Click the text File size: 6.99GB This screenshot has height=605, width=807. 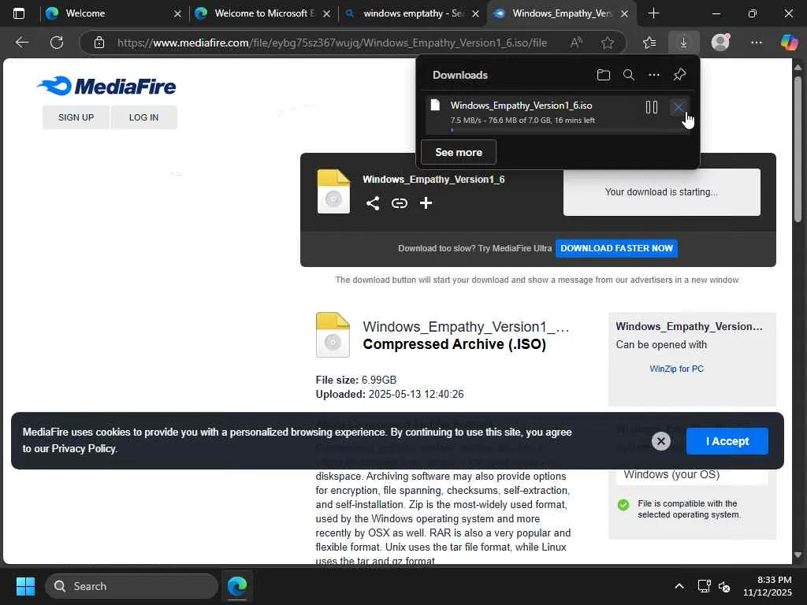356,380
